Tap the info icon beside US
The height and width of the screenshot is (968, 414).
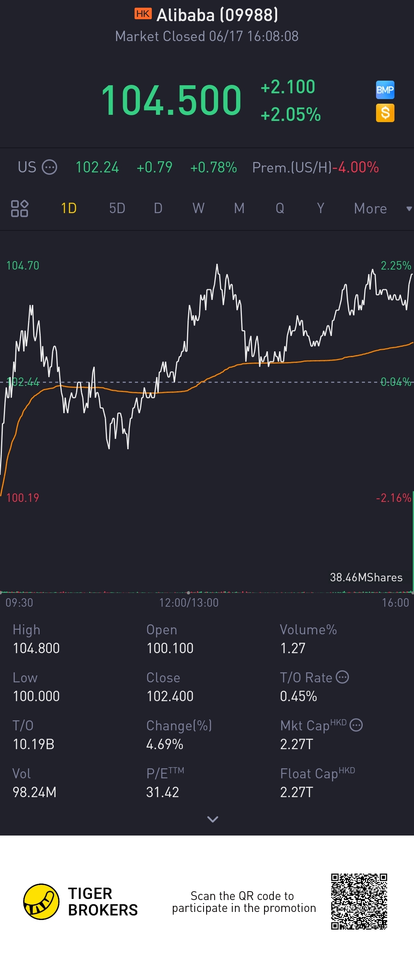tap(49, 167)
